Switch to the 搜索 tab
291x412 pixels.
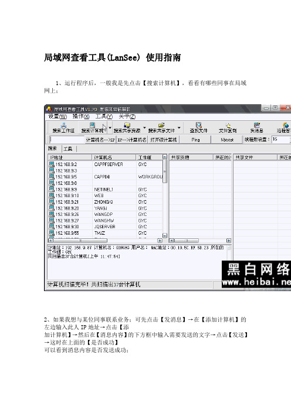pyautogui.click(x=52, y=148)
